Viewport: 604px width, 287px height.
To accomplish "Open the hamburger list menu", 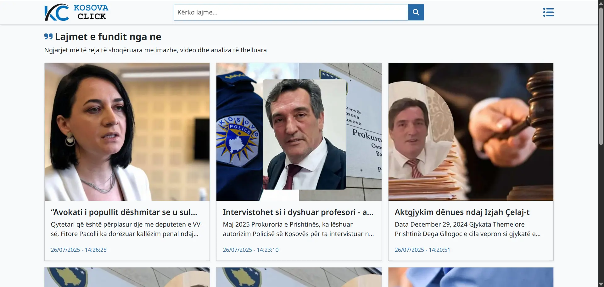I will 548,12.
